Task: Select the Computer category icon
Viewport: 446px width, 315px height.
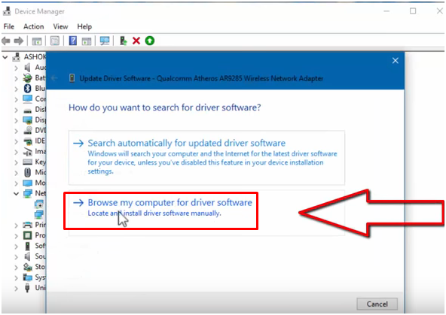Action: tap(28, 99)
